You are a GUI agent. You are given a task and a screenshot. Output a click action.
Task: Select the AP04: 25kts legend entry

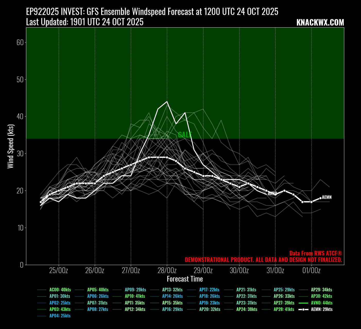coord(60,316)
